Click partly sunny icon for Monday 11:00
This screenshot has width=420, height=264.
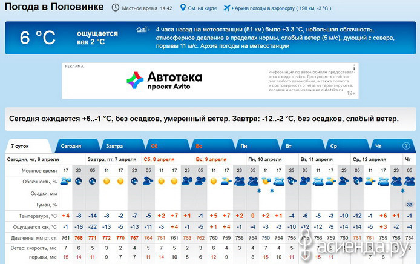click(x=266, y=182)
